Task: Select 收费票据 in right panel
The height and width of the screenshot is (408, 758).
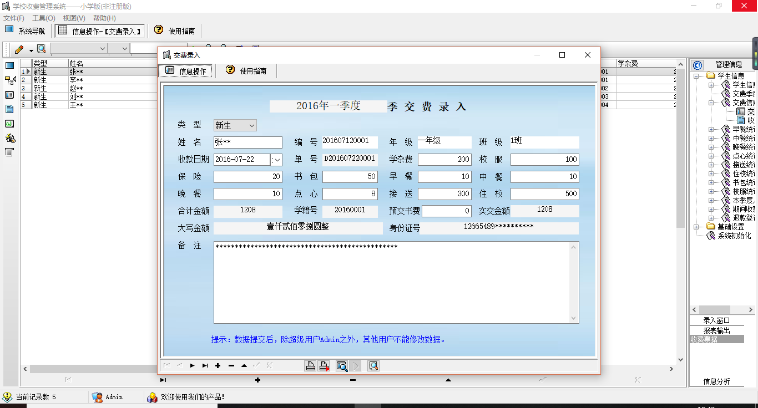Action: (716, 339)
